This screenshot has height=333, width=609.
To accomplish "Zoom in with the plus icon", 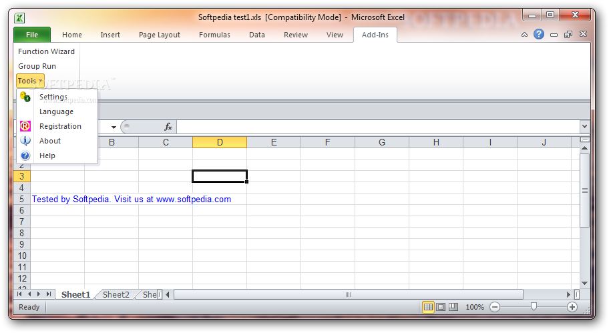I will pyautogui.click(x=572, y=307).
